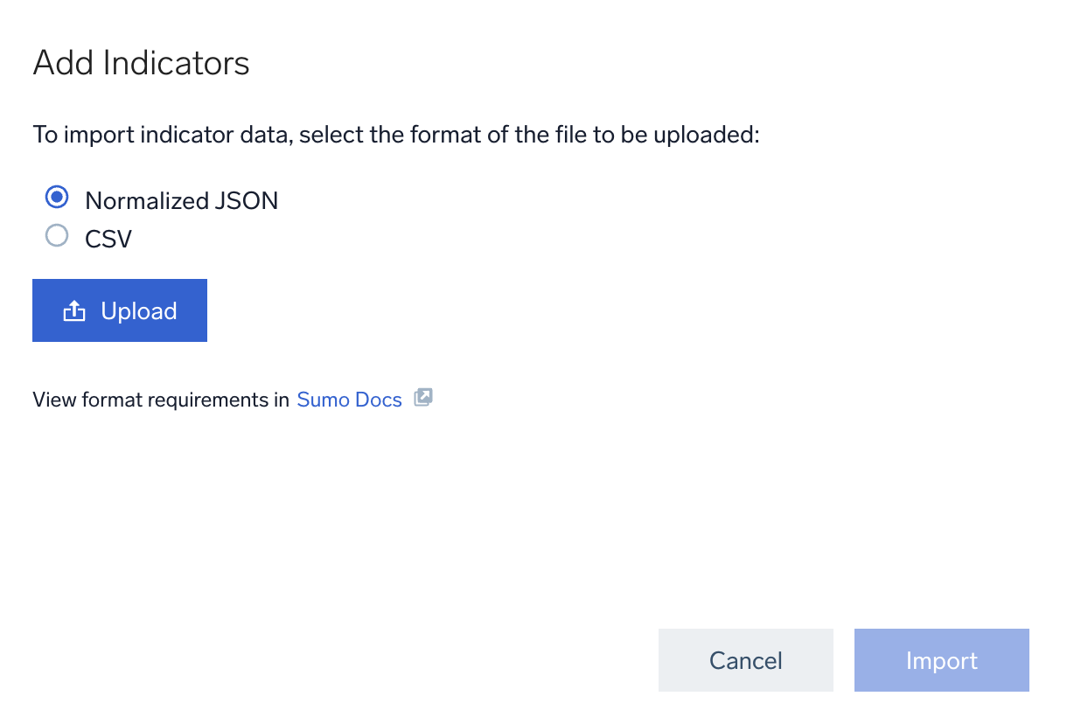Click Upload to choose an indicator file
1067x724 pixels.
tap(120, 310)
